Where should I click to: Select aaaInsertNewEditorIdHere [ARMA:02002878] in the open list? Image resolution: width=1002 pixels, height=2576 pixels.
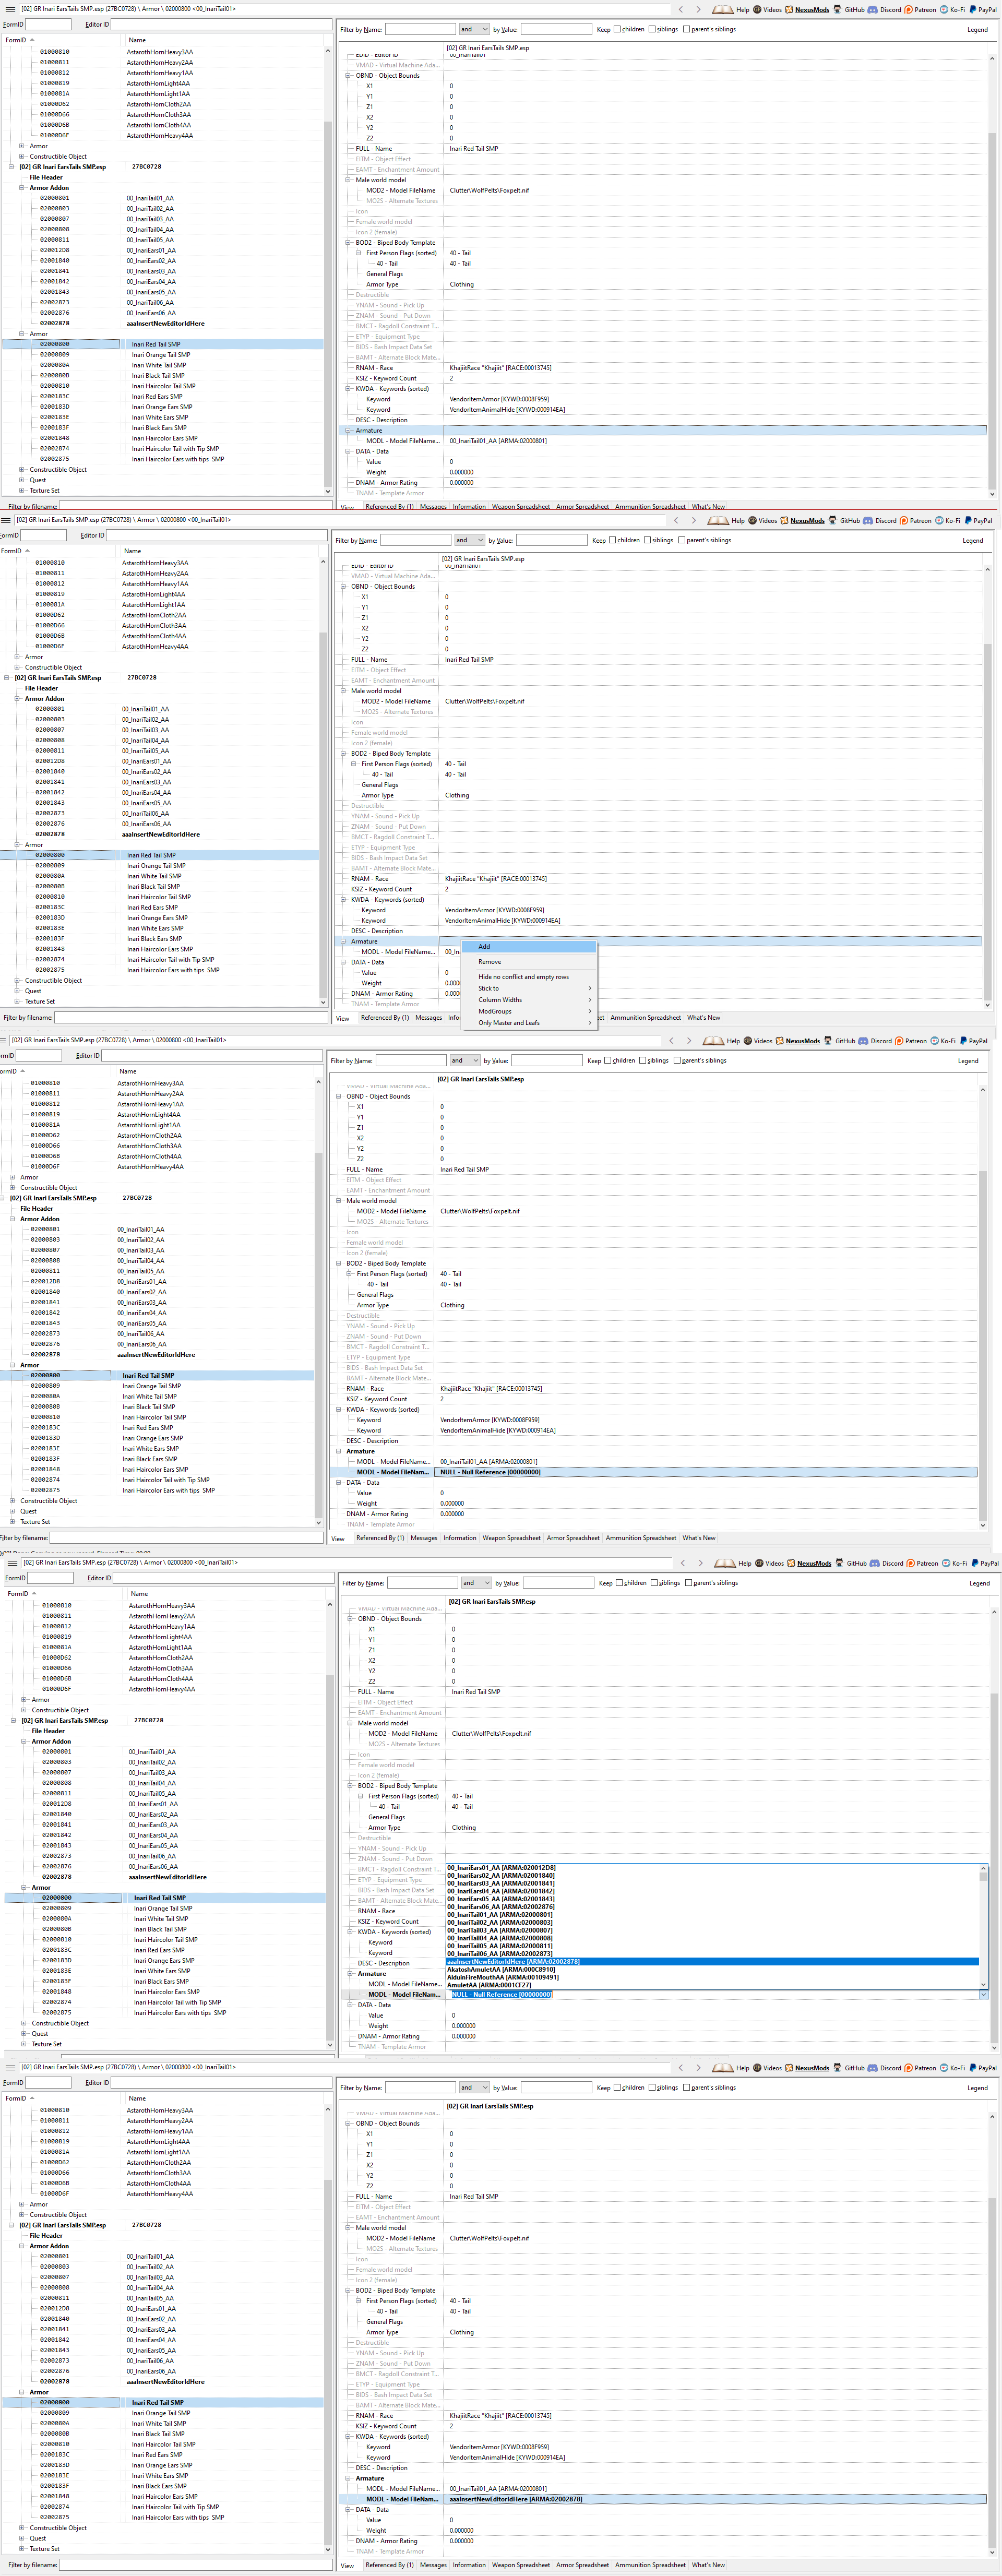pos(712,1961)
